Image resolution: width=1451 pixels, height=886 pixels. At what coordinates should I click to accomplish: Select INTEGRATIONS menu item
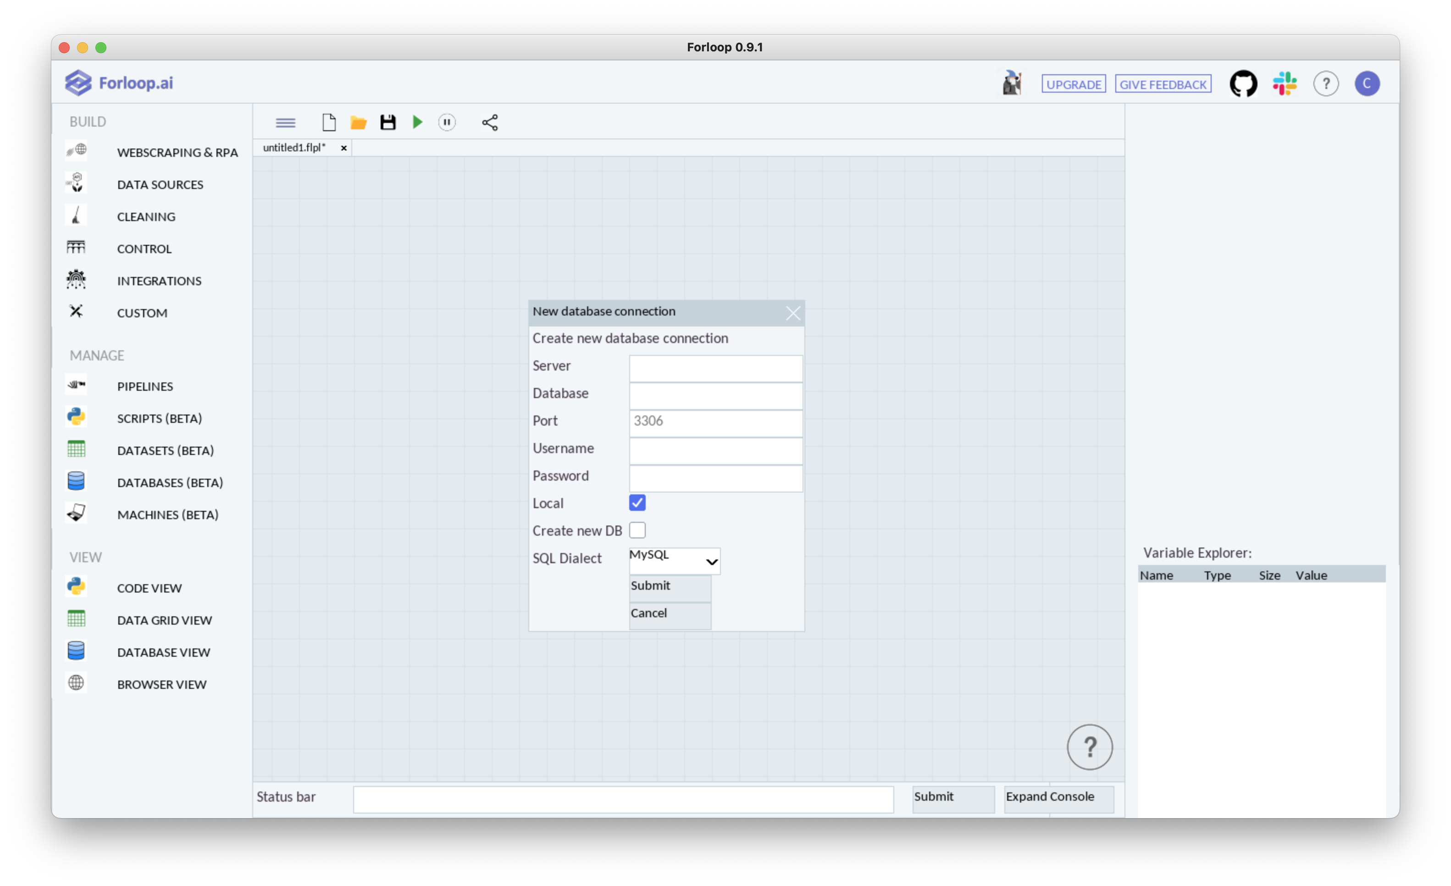click(x=159, y=281)
